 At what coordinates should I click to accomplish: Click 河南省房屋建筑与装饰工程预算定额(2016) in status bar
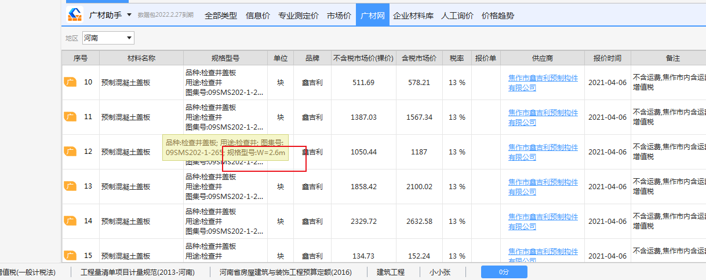tap(285, 272)
